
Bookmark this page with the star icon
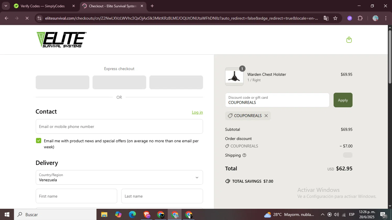[x=335, y=18]
